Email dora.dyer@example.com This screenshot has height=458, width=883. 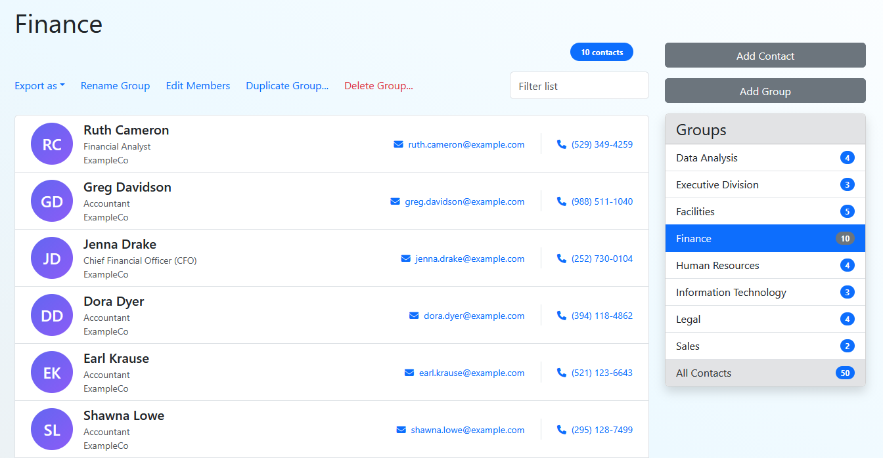[474, 316]
